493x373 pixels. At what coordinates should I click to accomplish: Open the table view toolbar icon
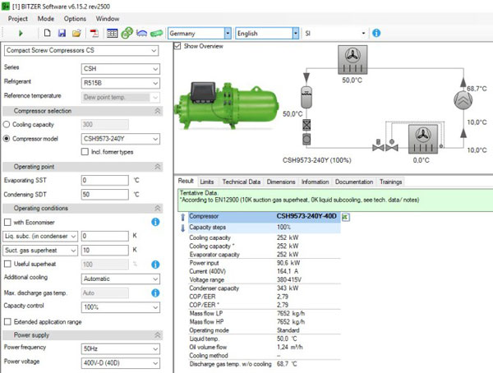[x=113, y=33]
